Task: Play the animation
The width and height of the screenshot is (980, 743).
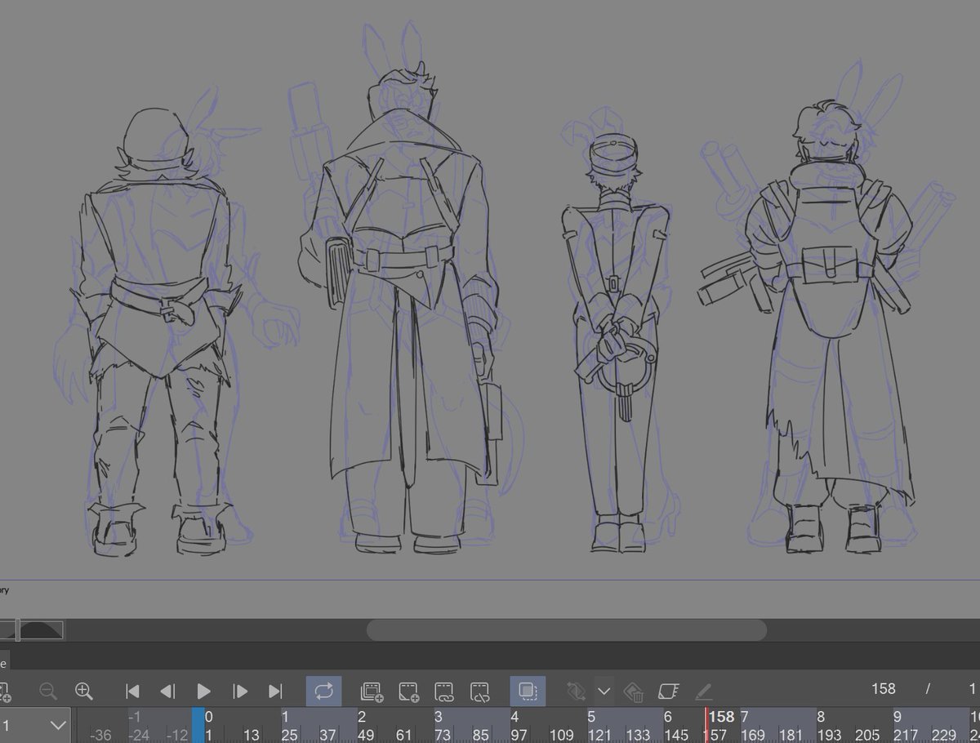Action: (204, 692)
